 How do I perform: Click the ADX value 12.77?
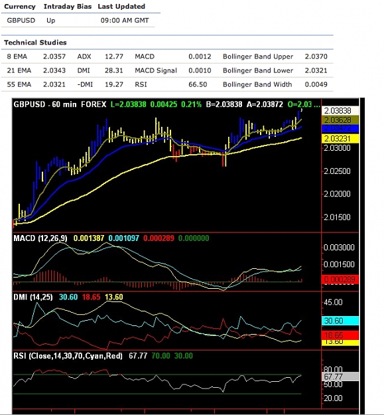point(114,56)
